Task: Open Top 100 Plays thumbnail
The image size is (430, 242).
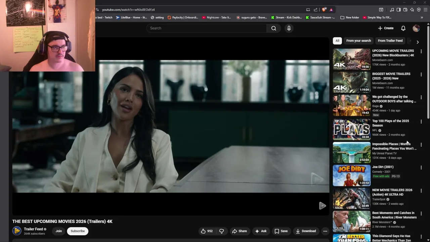Action: pos(352,129)
